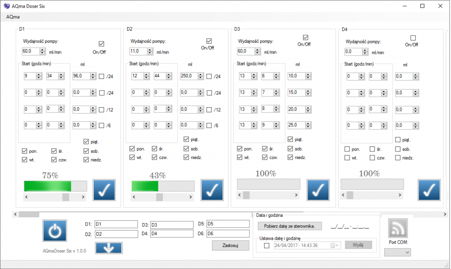Open the Port COM dropdown
Viewport: 451px width, 269px height.
point(397,253)
